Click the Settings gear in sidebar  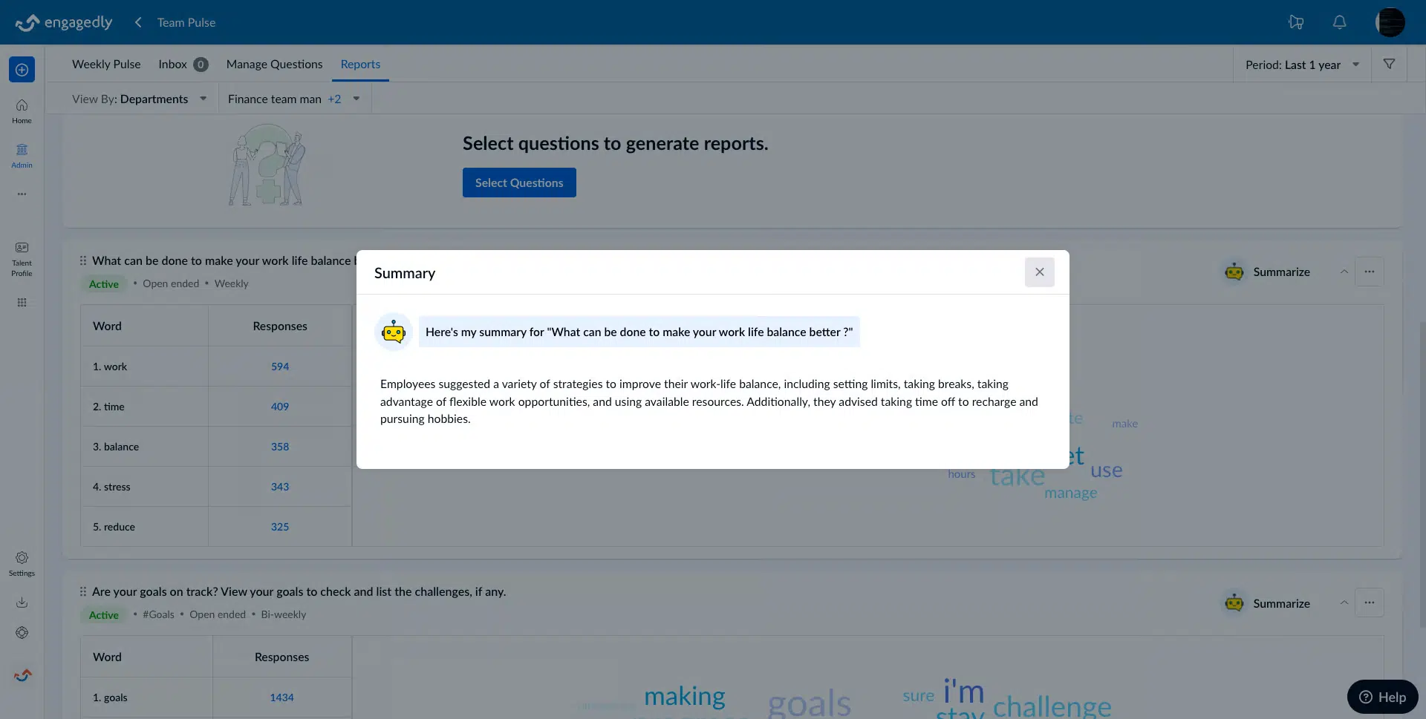click(22, 563)
